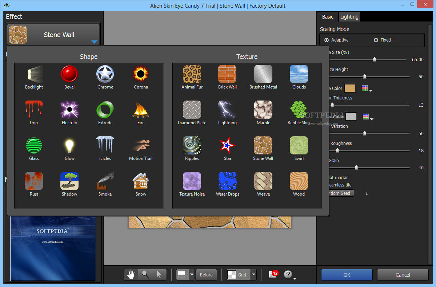The height and width of the screenshot is (287, 436).
Task: Expand the preview split mode dropdown
Action: click(x=192, y=275)
